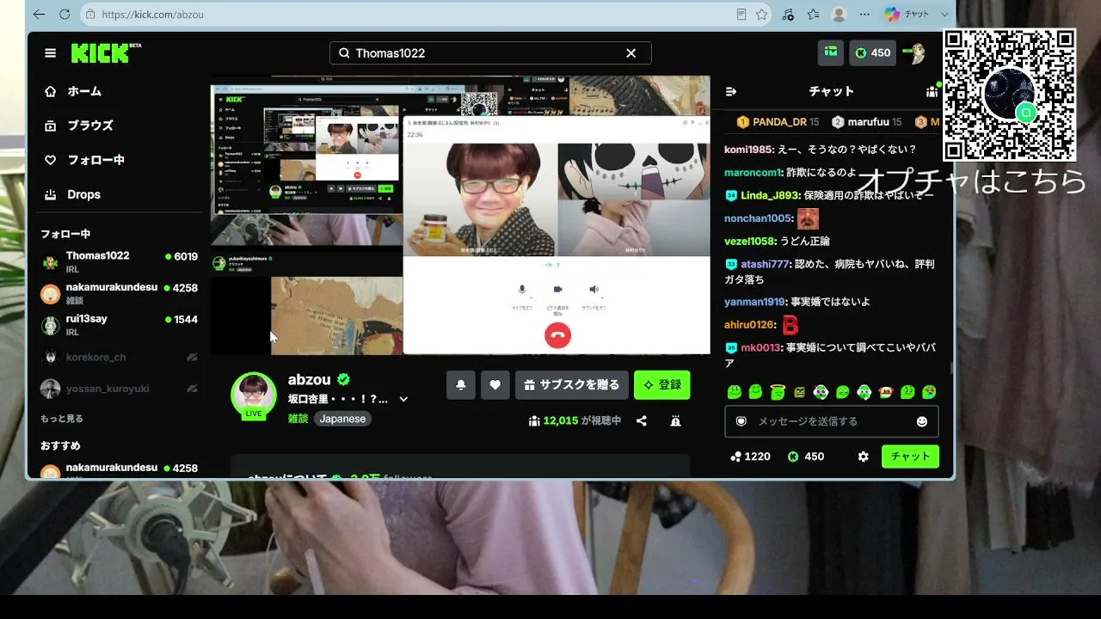Image resolution: width=1101 pixels, height=619 pixels.
Task: Click the 450 KICKs balance under chat
Action: pos(806,457)
